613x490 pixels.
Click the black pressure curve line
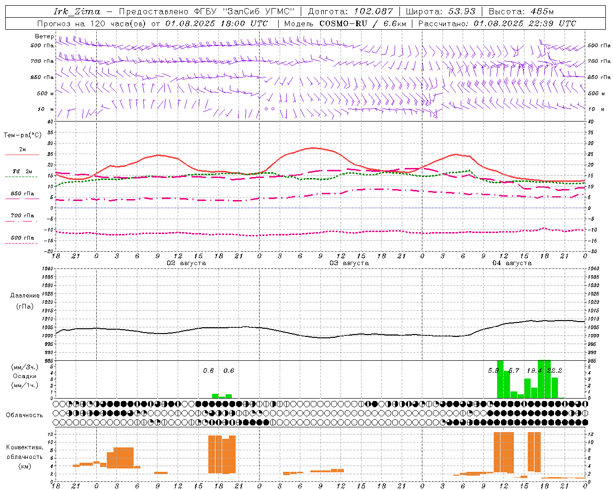pos(321,337)
